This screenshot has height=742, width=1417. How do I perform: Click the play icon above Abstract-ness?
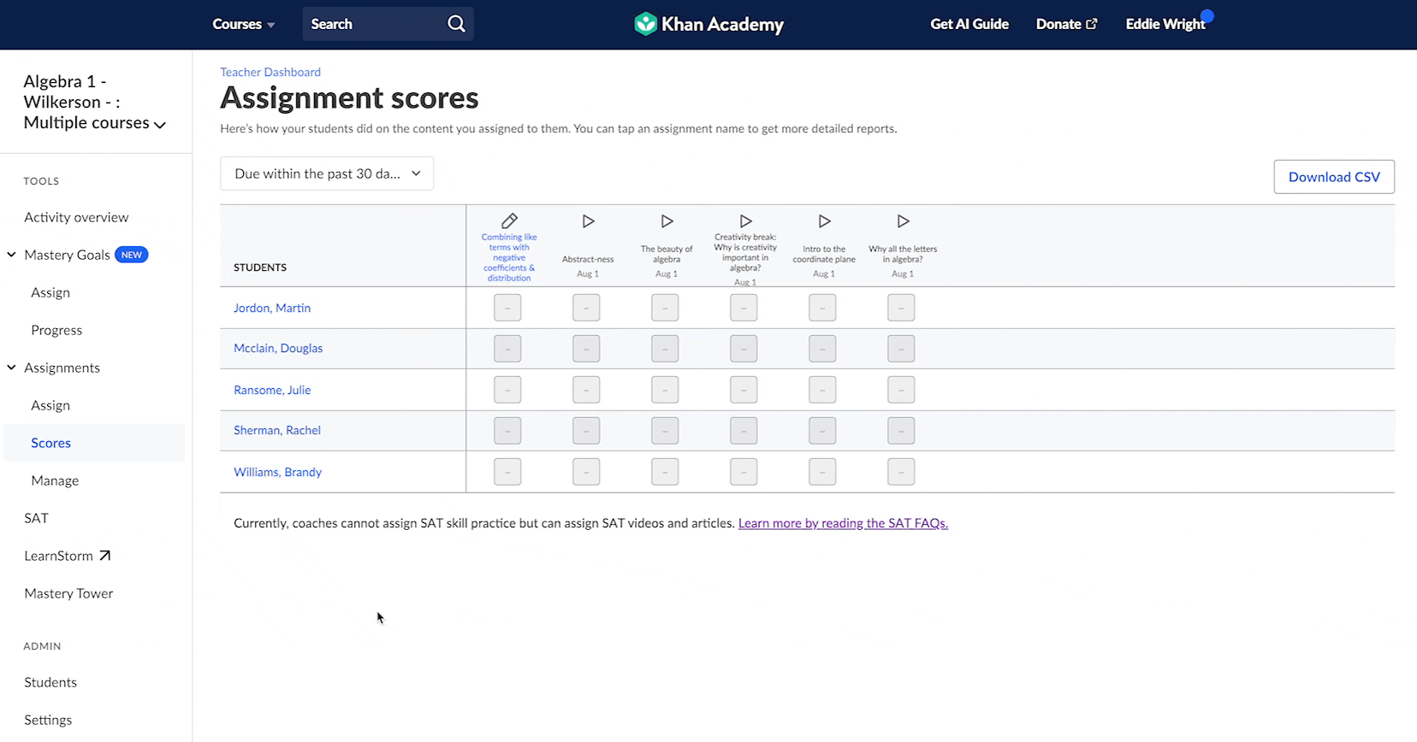point(589,221)
